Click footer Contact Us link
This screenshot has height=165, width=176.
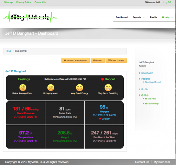point(142,162)
